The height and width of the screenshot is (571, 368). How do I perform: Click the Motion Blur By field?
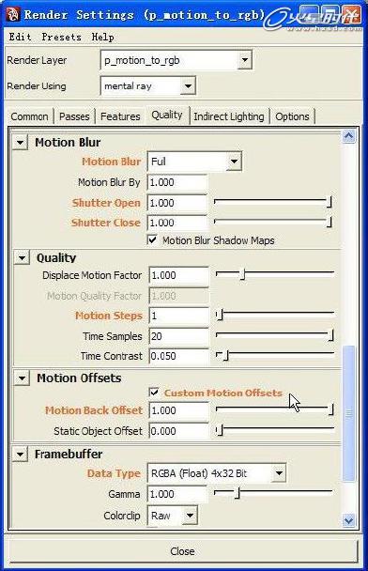[x=177, y=182]
